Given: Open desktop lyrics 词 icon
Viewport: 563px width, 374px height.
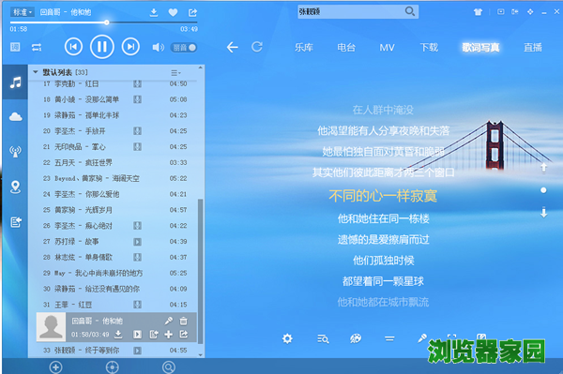Looking at the screenshot, I should click(15, 47).
